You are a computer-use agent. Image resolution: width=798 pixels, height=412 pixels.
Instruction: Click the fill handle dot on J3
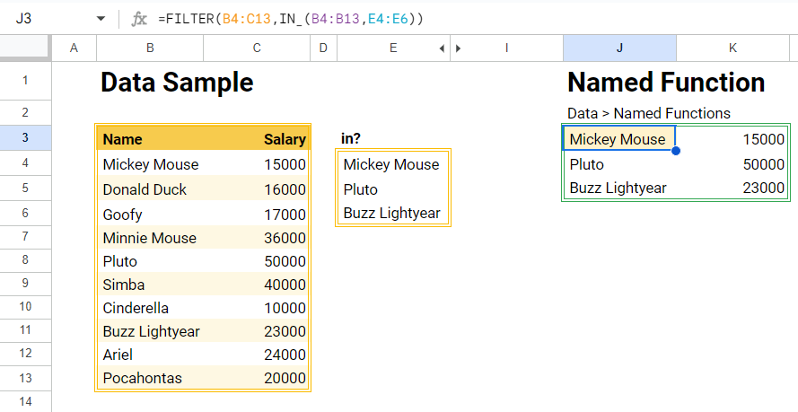click(676, 151)
